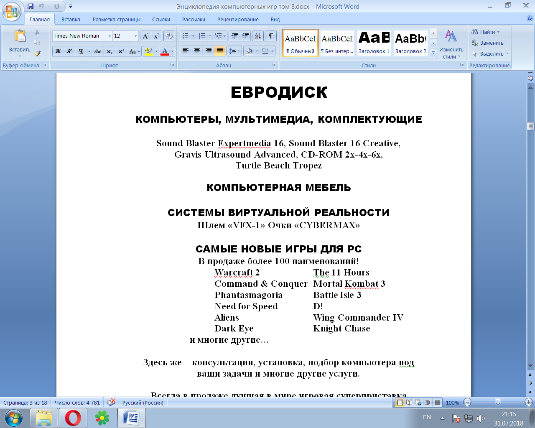
Task: Open the round Office button menu
Action: pyautogui.click(x=12, y=11)
